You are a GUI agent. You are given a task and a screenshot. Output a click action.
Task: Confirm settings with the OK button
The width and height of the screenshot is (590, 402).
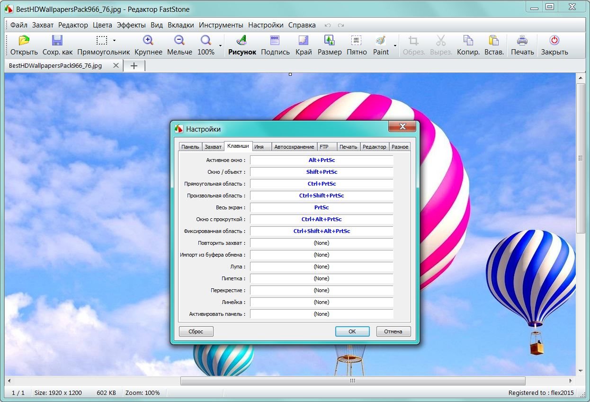pos(352,331)
